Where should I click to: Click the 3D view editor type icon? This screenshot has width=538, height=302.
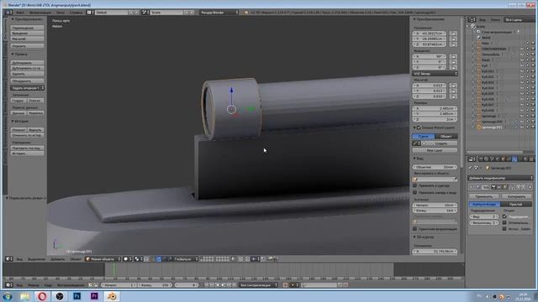point(9,259)
